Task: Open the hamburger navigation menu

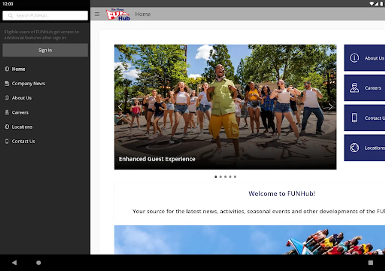Action: [x=97, y=14]
